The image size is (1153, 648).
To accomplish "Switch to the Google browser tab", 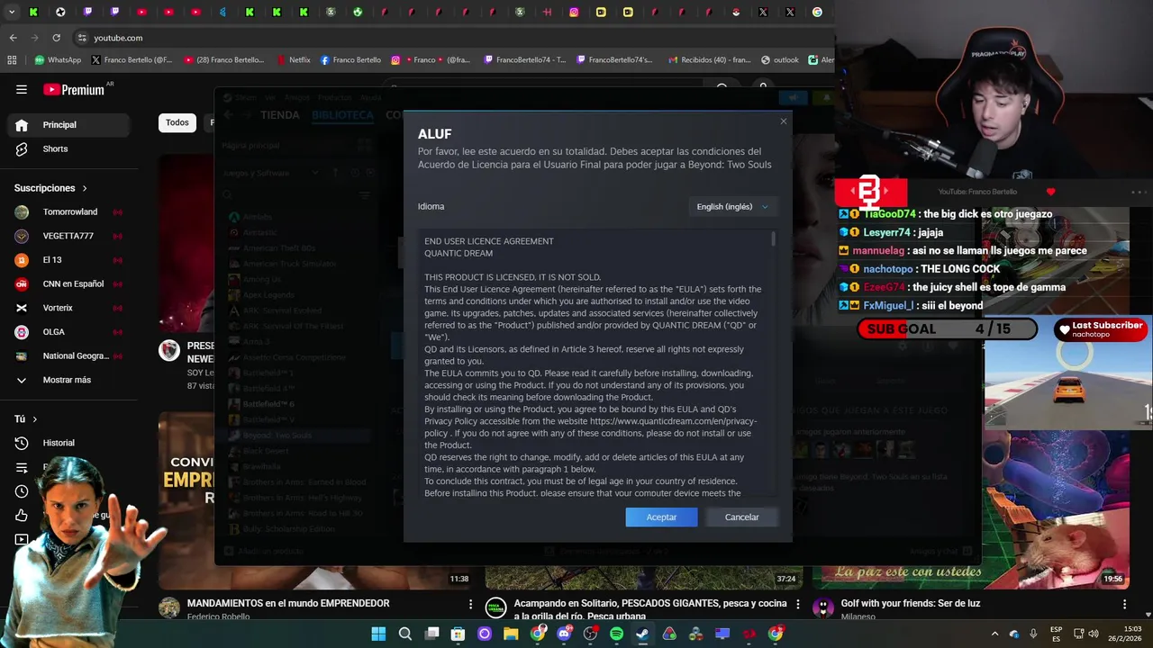I will [817, 13].
